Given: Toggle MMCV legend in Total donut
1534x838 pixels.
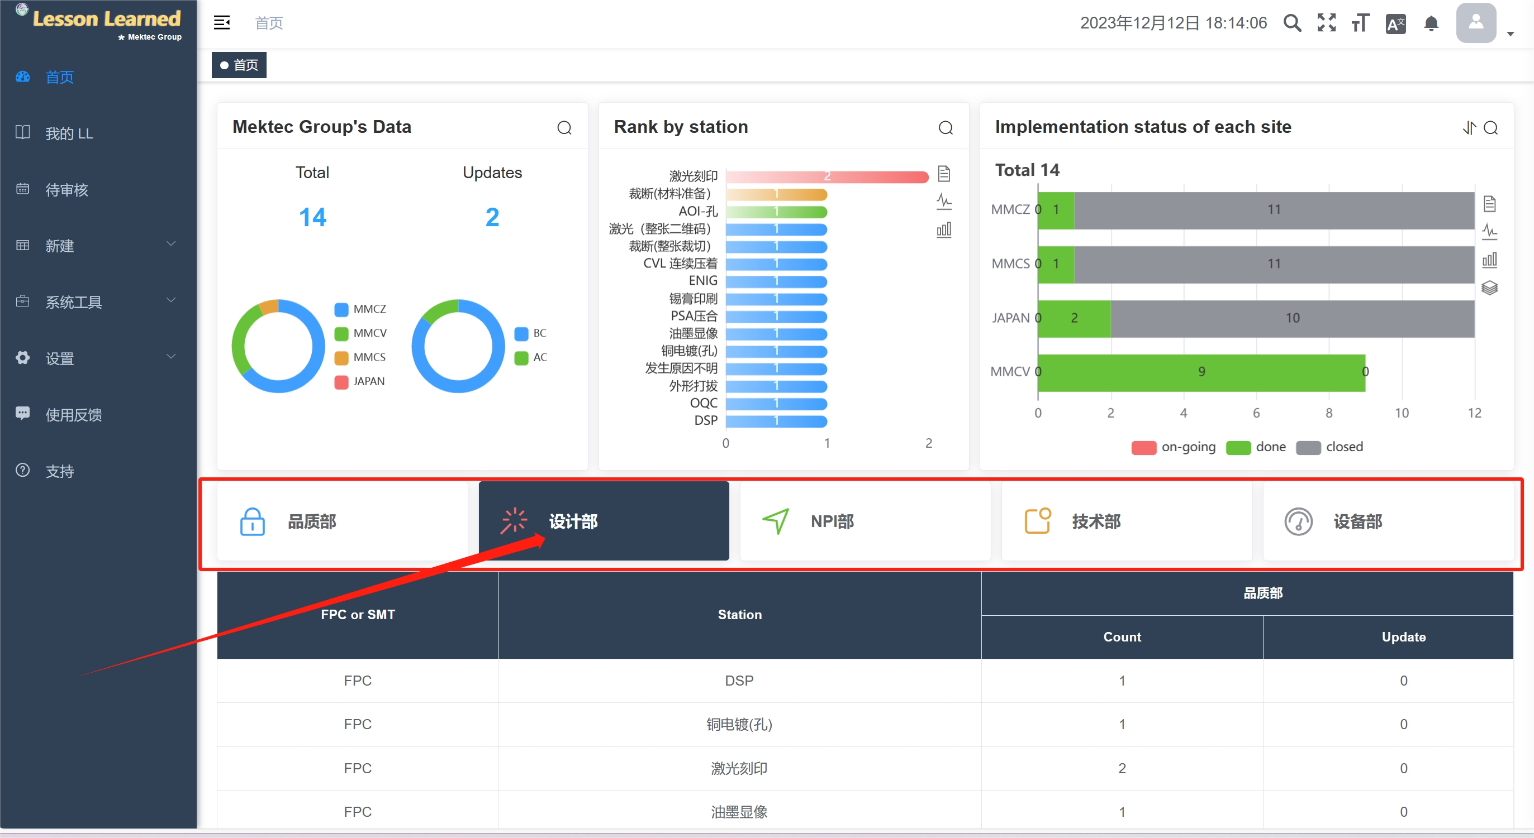Looking at the screenshot, I should 360,333.
